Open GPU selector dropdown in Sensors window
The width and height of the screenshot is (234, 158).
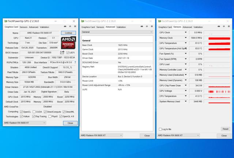pos(178,135)
